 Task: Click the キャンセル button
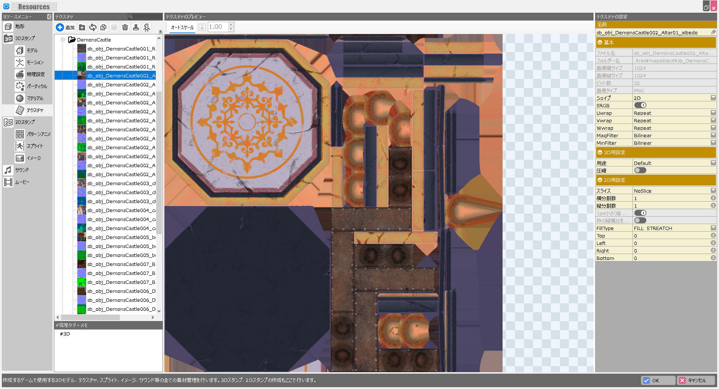[x=696, y=380]
